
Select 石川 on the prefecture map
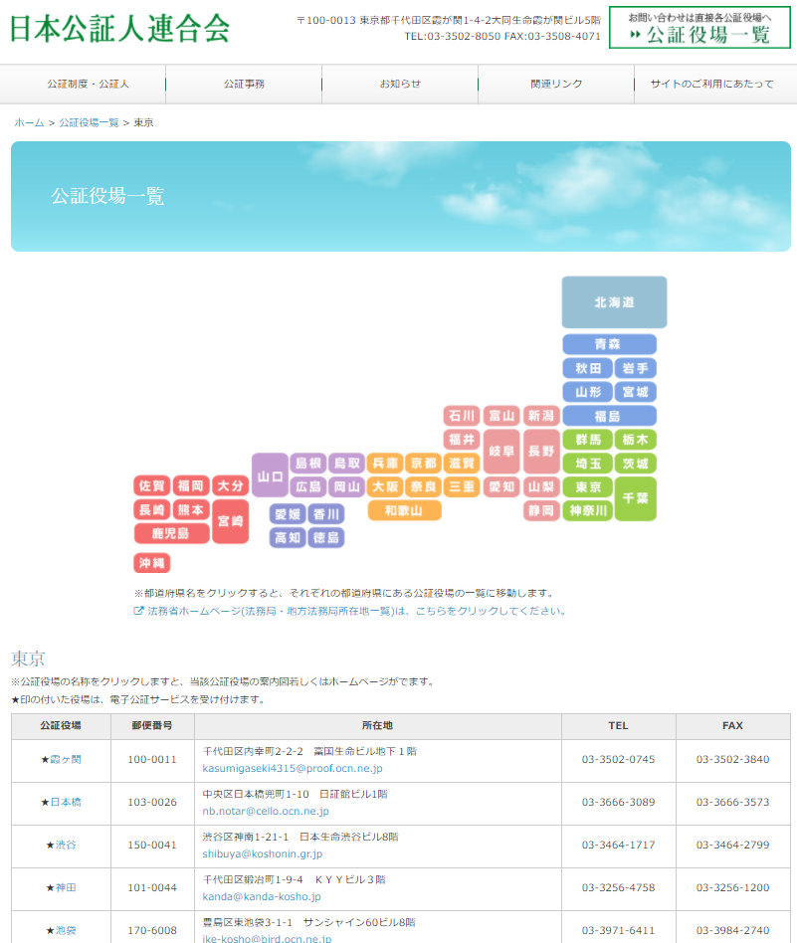click(462, 416)
